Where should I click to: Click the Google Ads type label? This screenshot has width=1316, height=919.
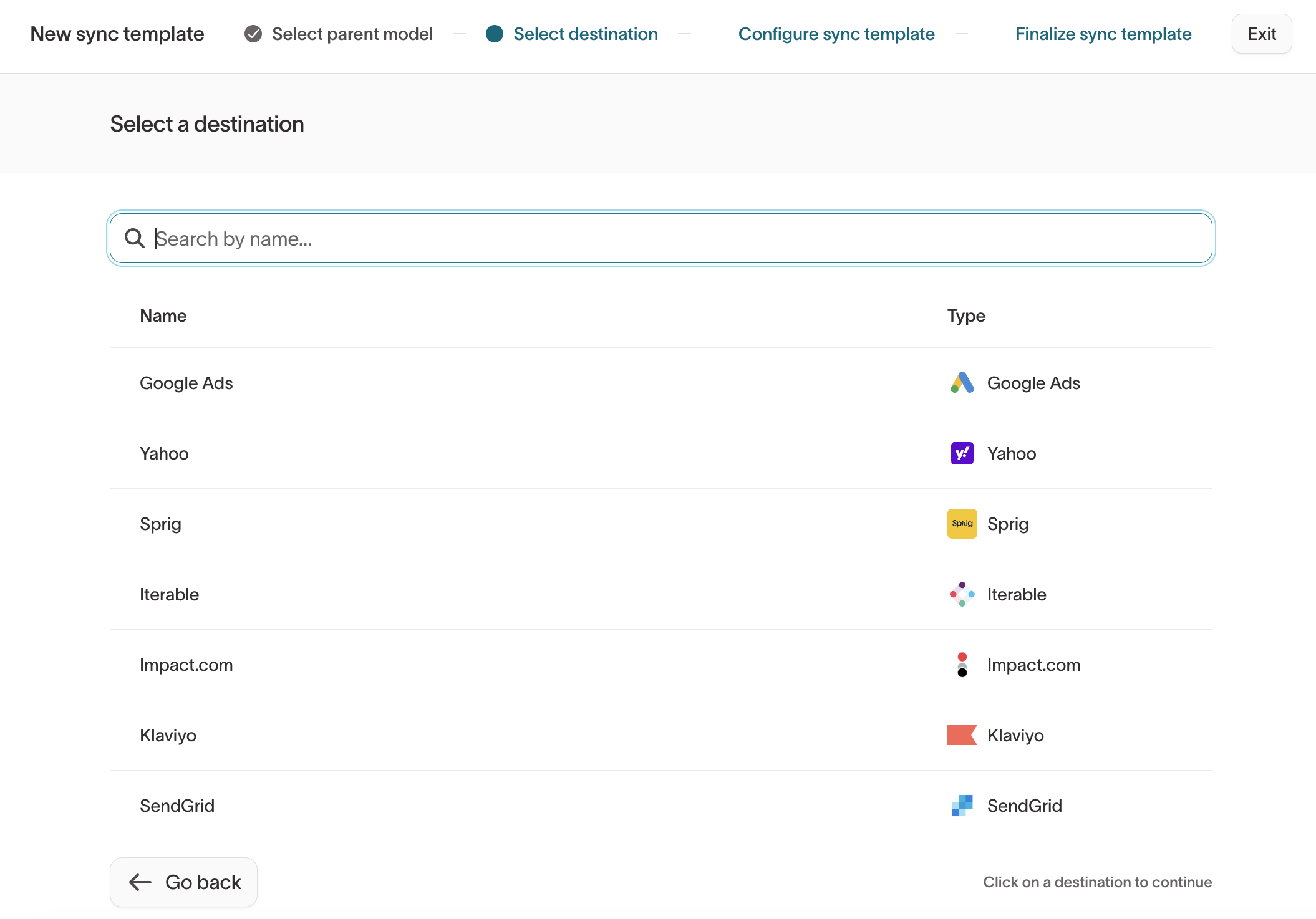(1033, 383)
